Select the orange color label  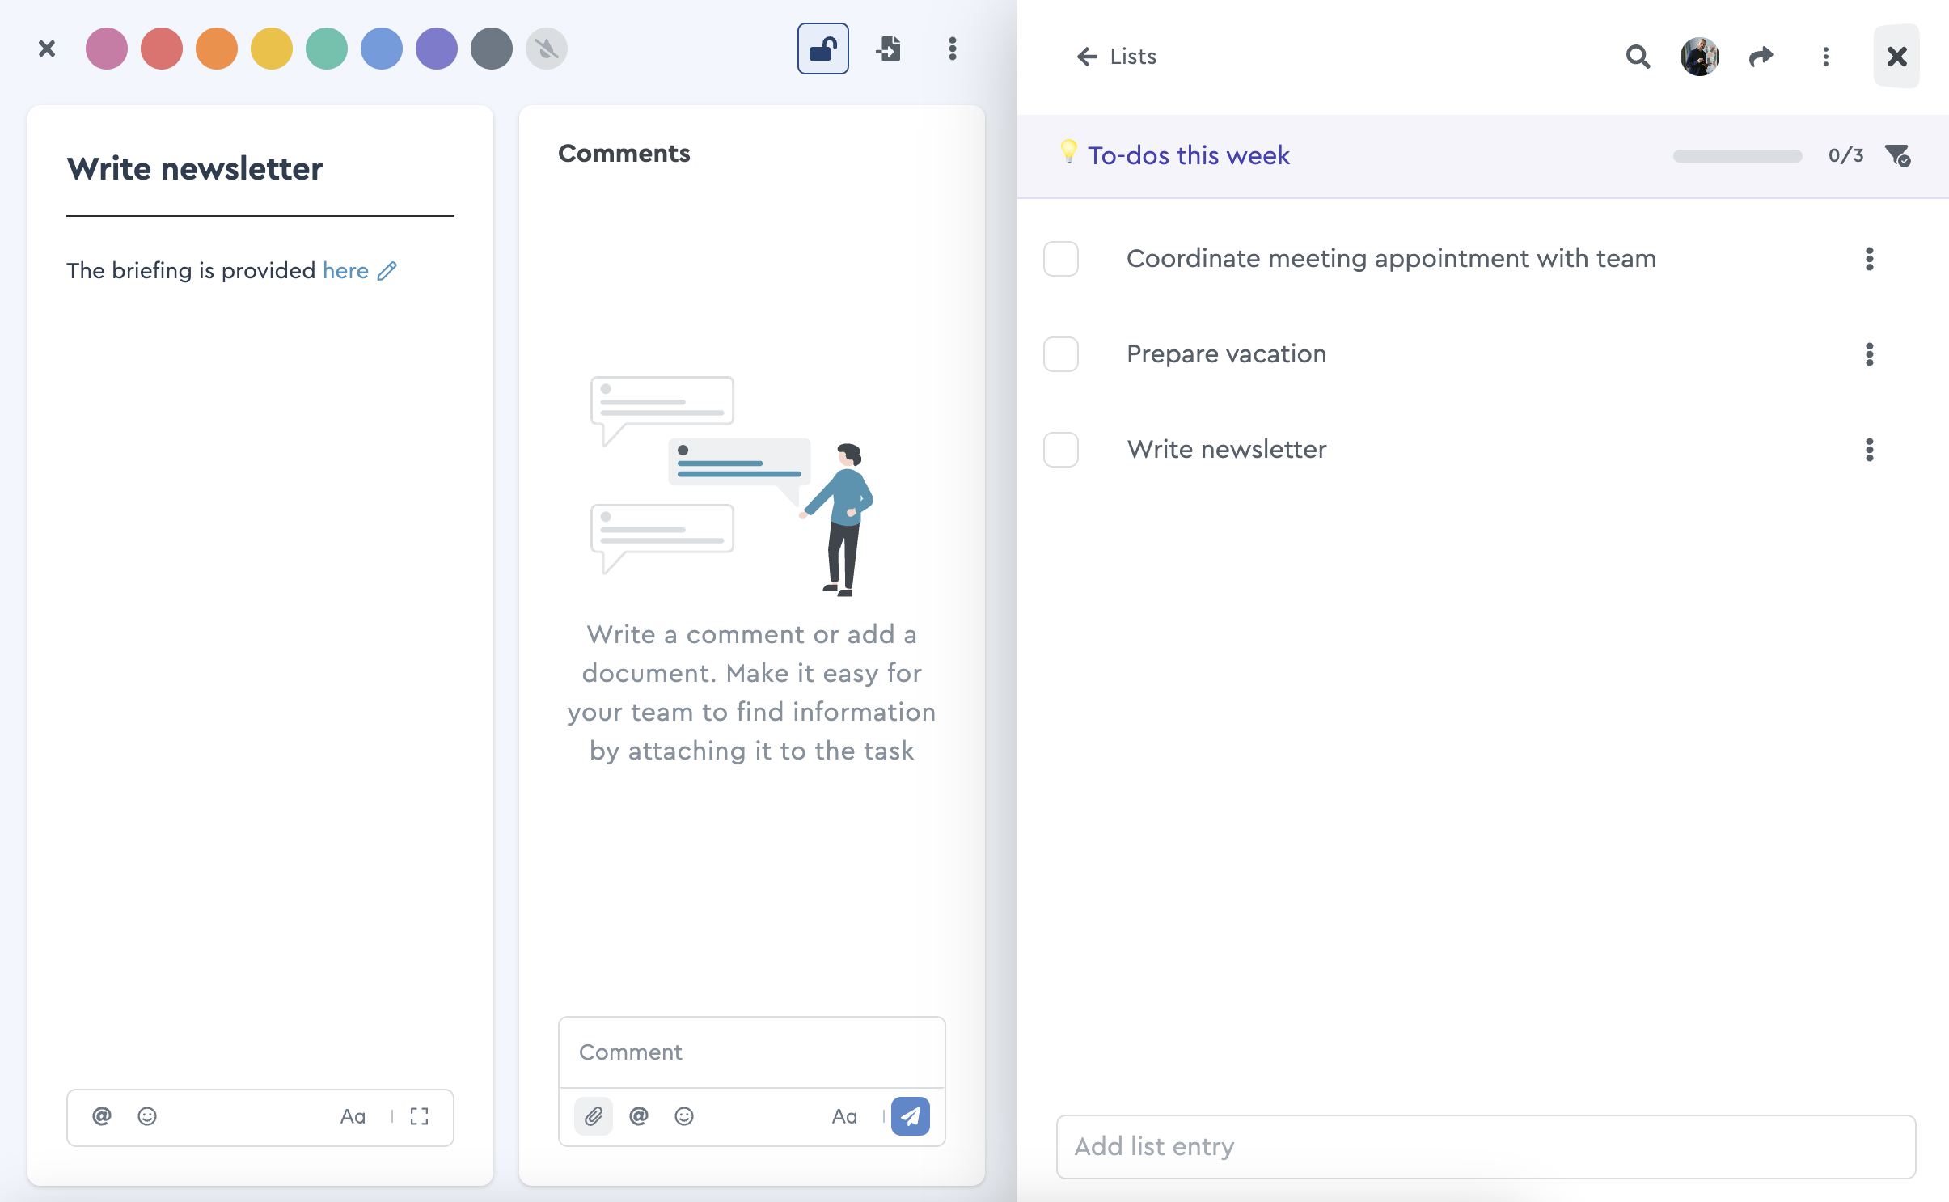pos(217,49)
